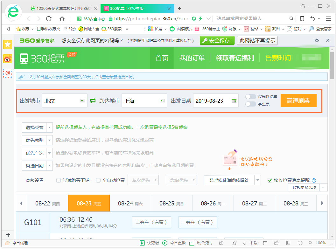Image resolution: width=336 pixels, height=249 pixels.
Task: Open password prompt settings gear icon
Action: click(317, 40)
